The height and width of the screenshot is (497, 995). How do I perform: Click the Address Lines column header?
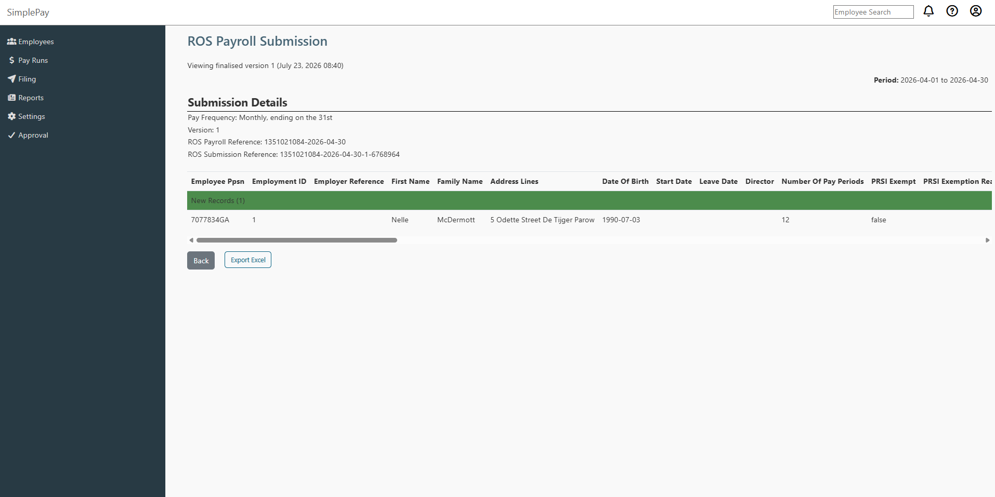click(514, 181)
